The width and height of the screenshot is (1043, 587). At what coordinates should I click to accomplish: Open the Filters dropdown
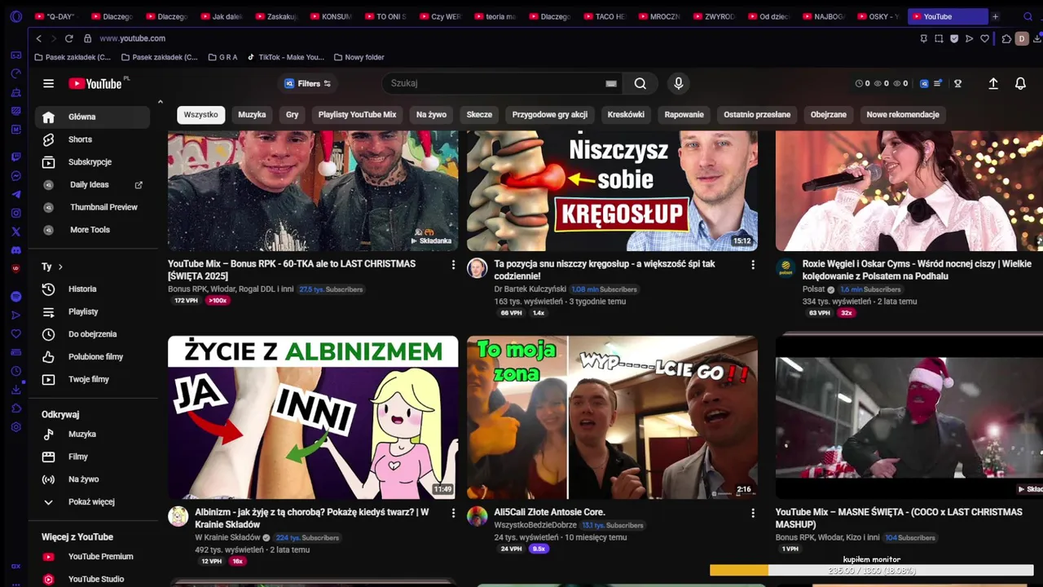(x=308, y=83)
